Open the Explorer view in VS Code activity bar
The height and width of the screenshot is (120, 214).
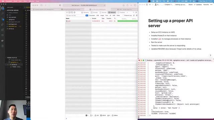2,8
